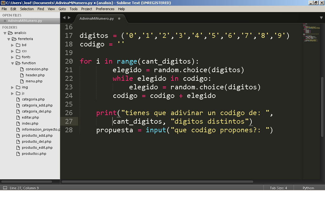325x206 pixels.
Task: Click the conexion.php file icon
Action: [x=22, y=69]
